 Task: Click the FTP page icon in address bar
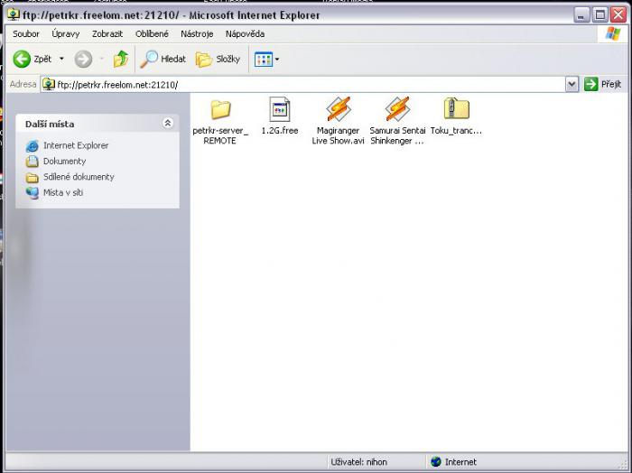pyautogui.click(x=49, y=85)
